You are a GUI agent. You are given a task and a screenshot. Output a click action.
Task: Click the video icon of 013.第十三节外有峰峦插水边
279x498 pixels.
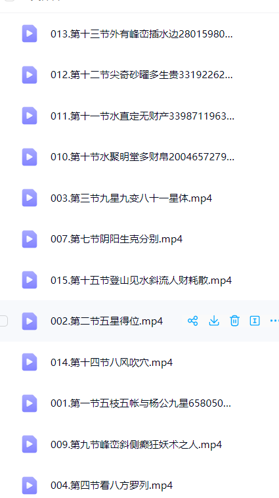pos(30,34)
